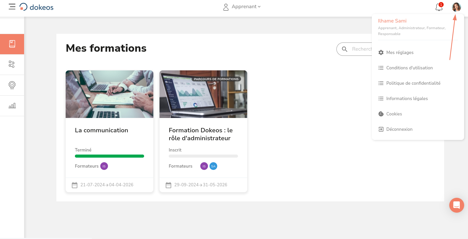Open Formation Dokeos administrator course title
The image size is (468, 239).
click(x=201, y=134)
